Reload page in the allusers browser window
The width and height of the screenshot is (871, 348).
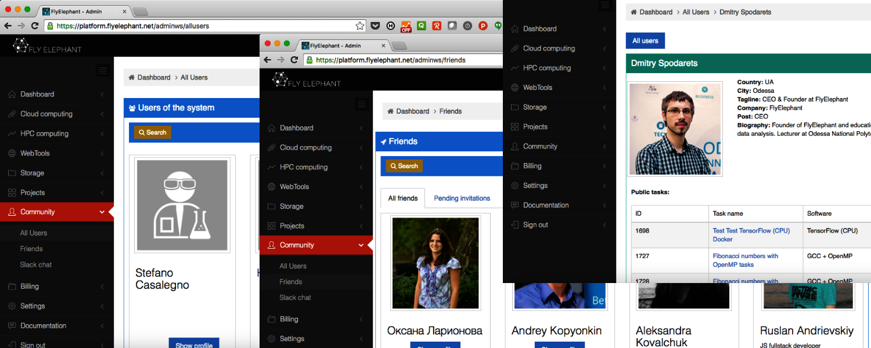click(x=35, y=26)
